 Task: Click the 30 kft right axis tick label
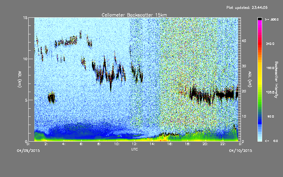[x=244, y=66]
